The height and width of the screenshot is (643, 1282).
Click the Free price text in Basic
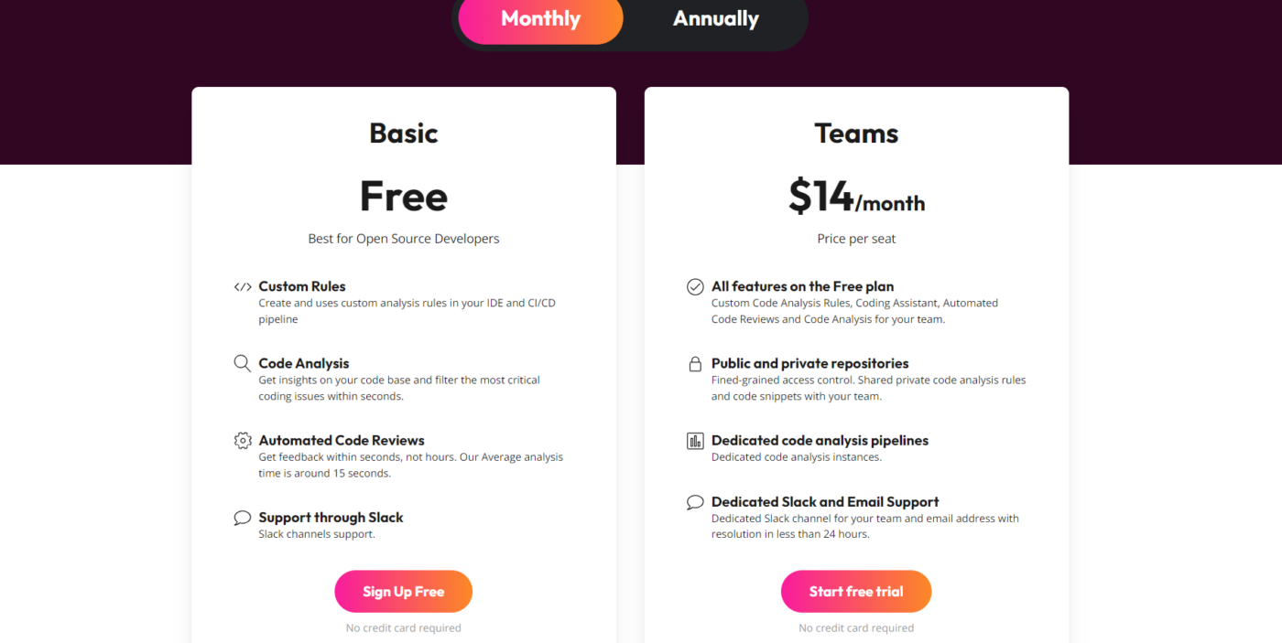click(404, 197)
